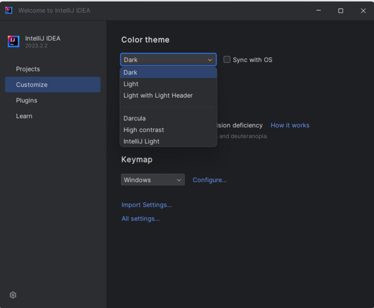Choose IntelliJ Light theme

pos(141,141)
